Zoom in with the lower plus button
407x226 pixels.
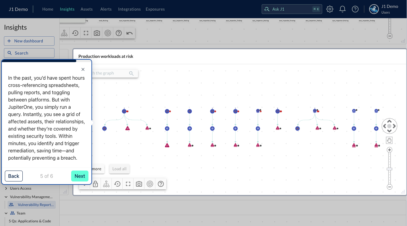tap(390, 150)
